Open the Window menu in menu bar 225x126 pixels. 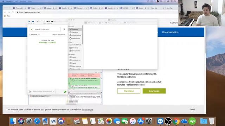click(22, 1)
